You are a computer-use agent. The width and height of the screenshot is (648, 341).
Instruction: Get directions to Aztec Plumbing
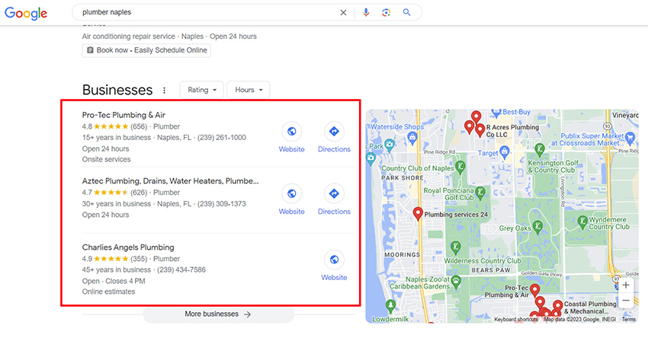pyautogui.click(x=334, y=193)
